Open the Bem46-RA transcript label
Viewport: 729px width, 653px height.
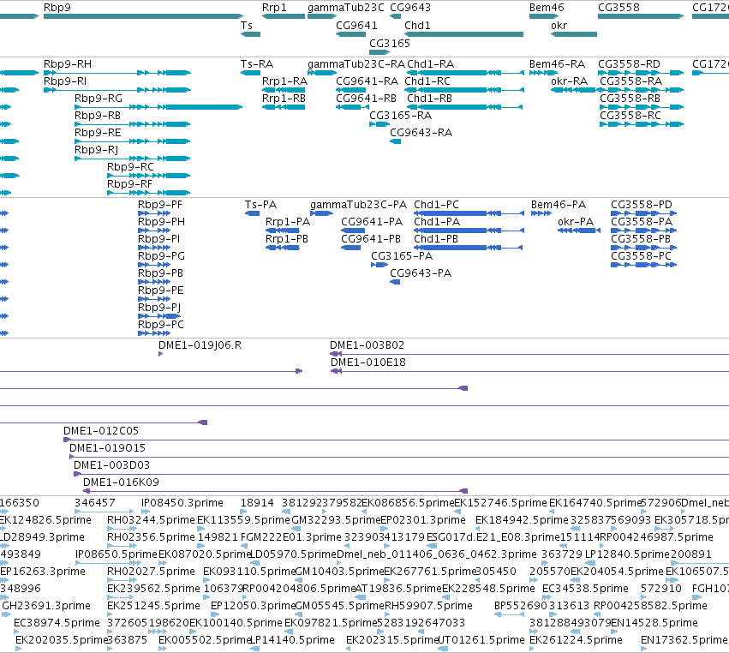pyautogui.click(x=557, y=63)
